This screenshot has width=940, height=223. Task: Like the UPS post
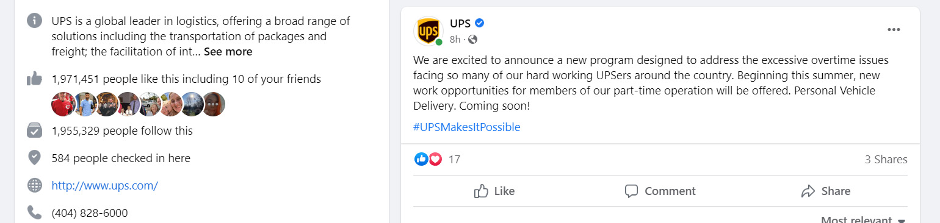[x=494, y=191]
